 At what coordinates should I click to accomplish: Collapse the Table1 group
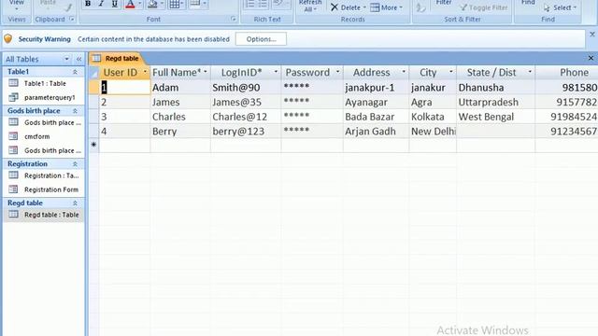coord(75,72)
